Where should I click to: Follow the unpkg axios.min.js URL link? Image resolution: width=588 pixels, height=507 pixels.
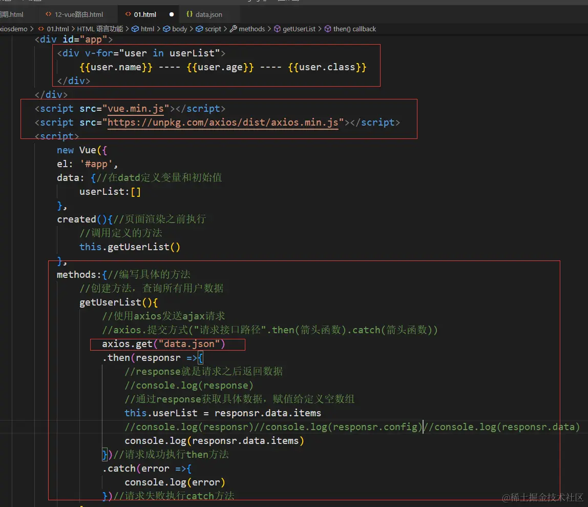coord(223,123)
